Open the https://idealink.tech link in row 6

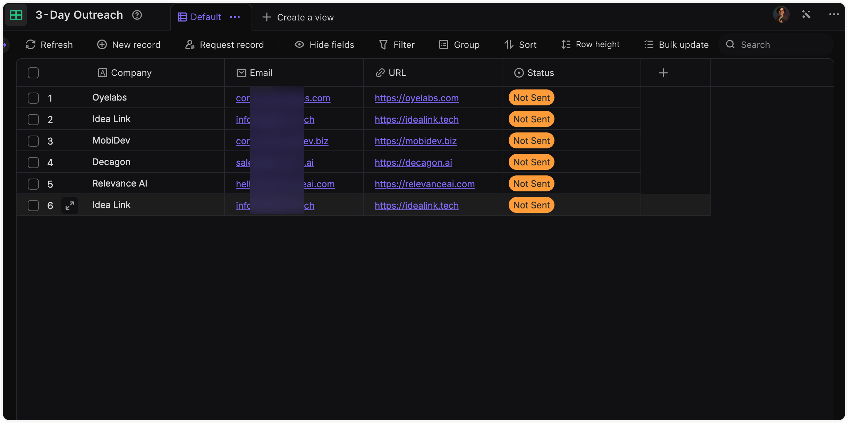pos(417,206)
